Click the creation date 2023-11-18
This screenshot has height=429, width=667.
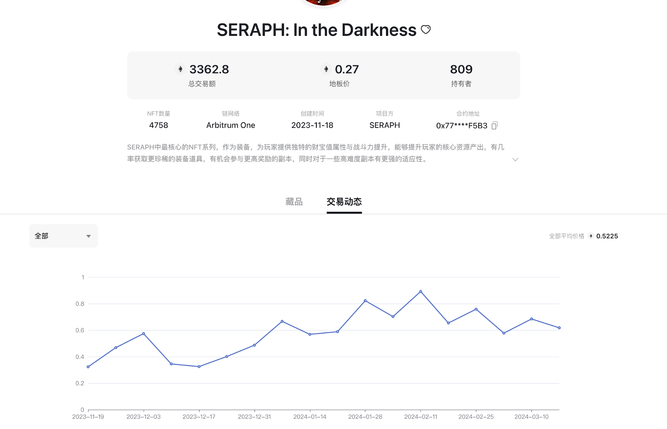312,125
